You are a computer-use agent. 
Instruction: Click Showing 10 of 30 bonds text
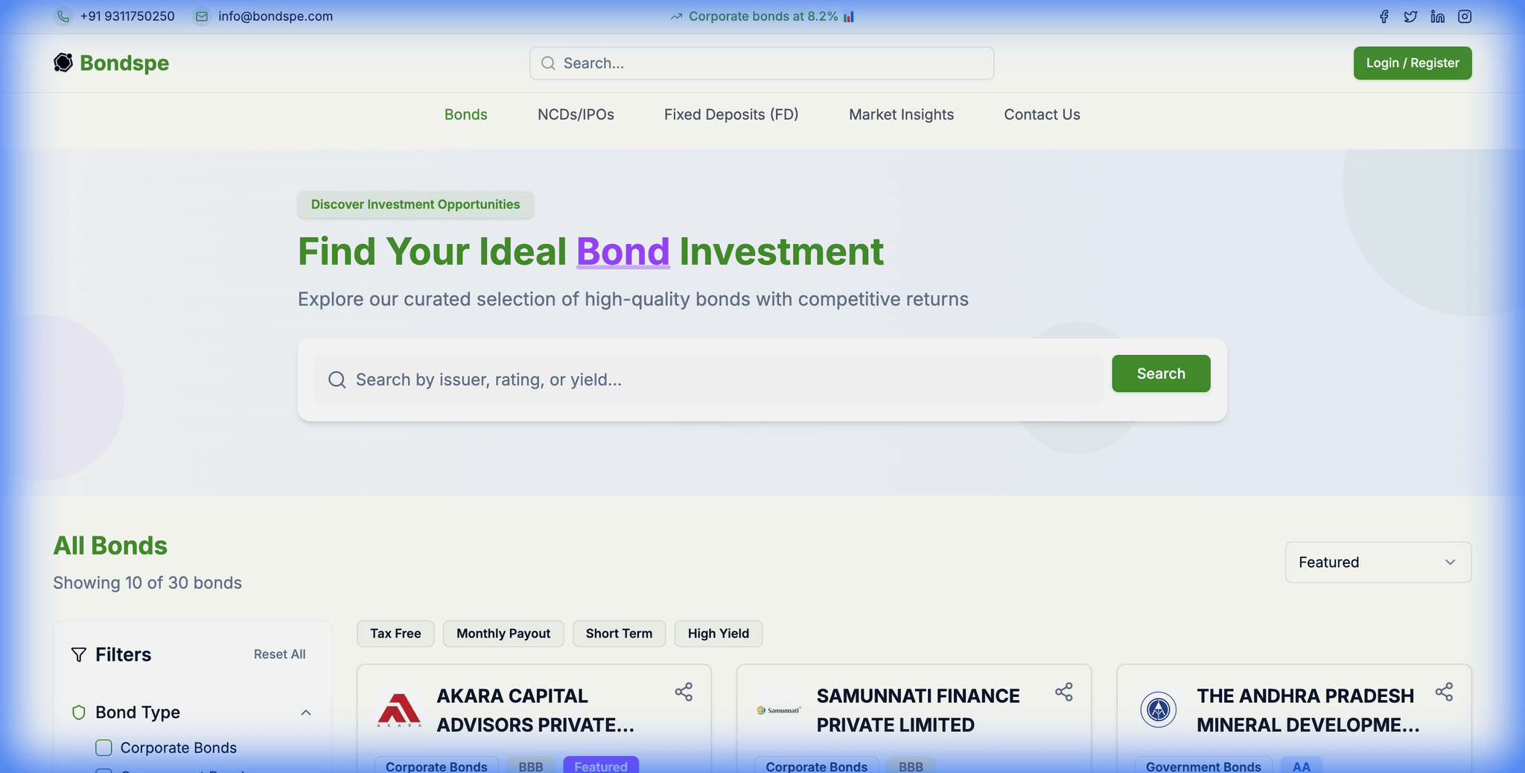(x=147, y=583)
